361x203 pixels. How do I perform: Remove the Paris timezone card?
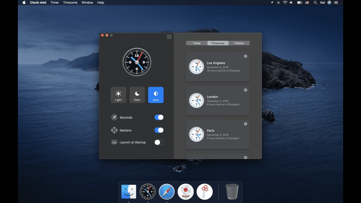click(x=245, y=124)
